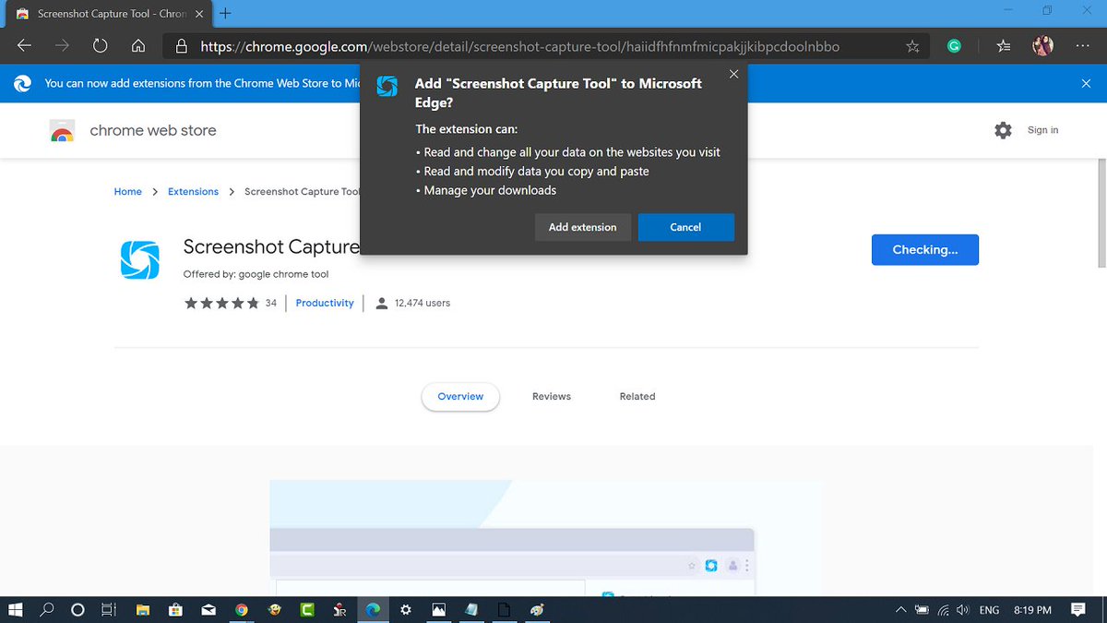Open the favorites hub icon
Screen dimensions: 1107x623
coord(1003,44)
